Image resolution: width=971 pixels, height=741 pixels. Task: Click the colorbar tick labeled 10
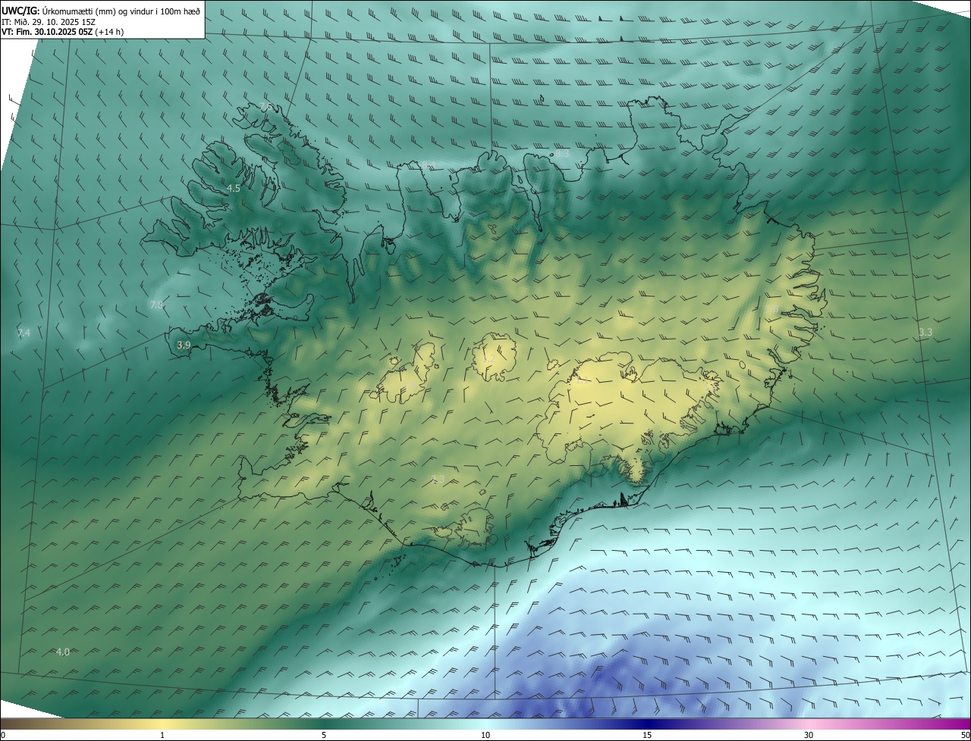(x=485, y=736)
